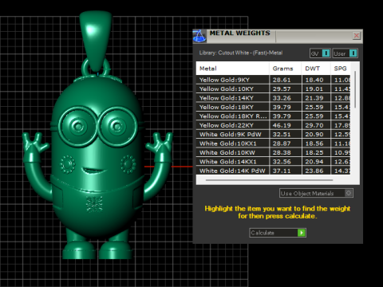The width and height of the screenshot is (383, 287).
Task: Click the horizontal scrollbar under the table
Action: [x=269, y=180]
